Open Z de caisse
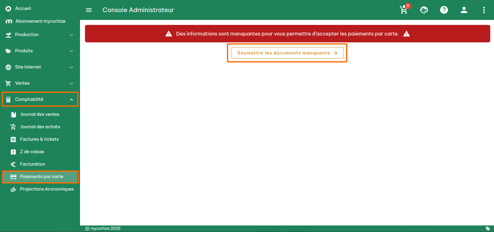494x232 pixels. [40, 152]
